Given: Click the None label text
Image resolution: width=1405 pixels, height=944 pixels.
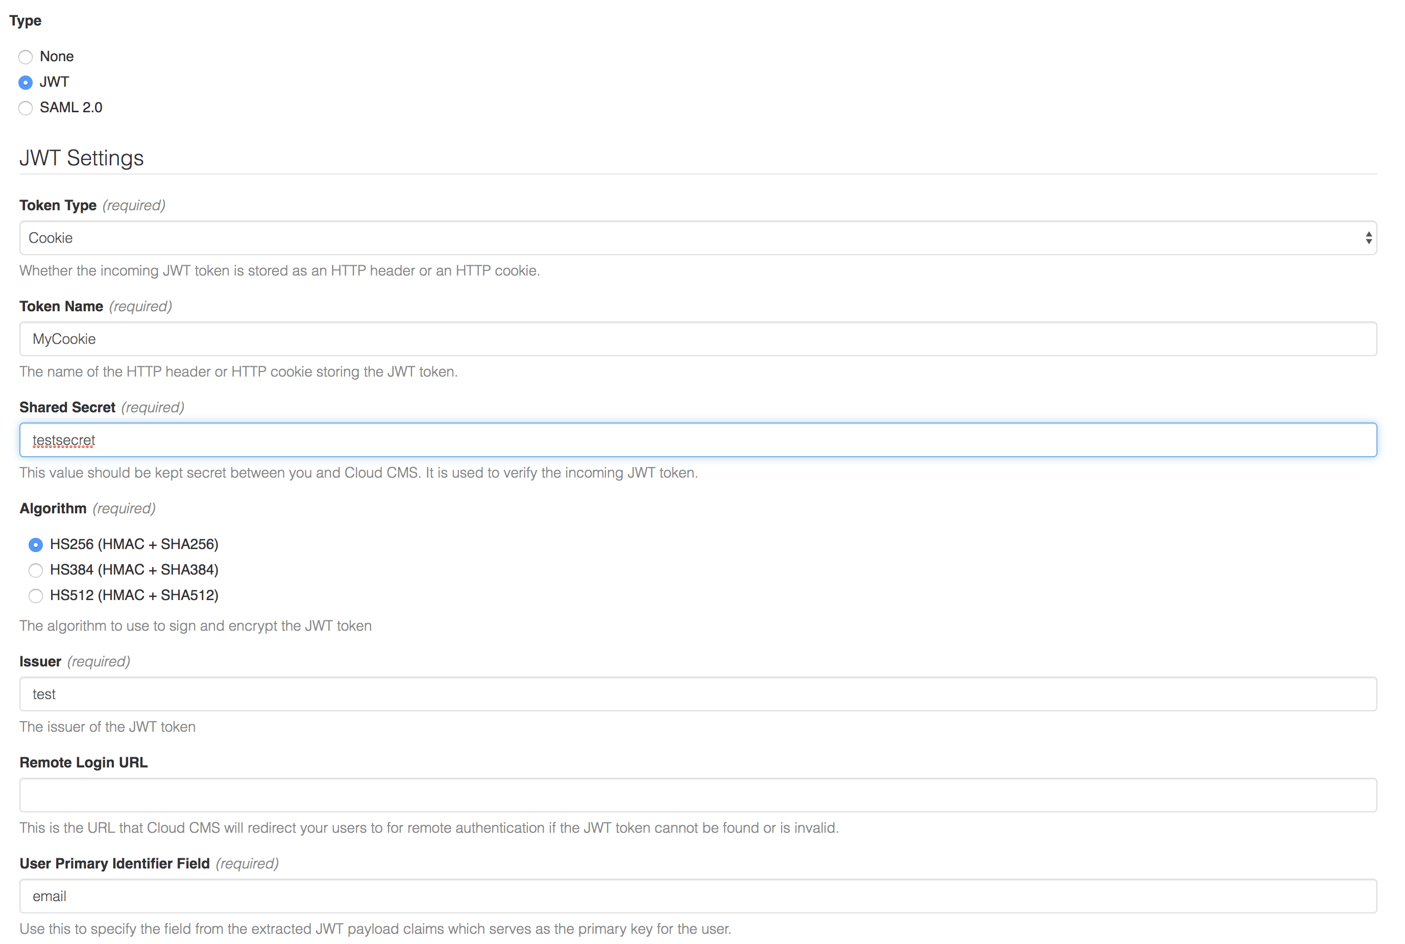Looking at the screenshot, I should point(57,57).
